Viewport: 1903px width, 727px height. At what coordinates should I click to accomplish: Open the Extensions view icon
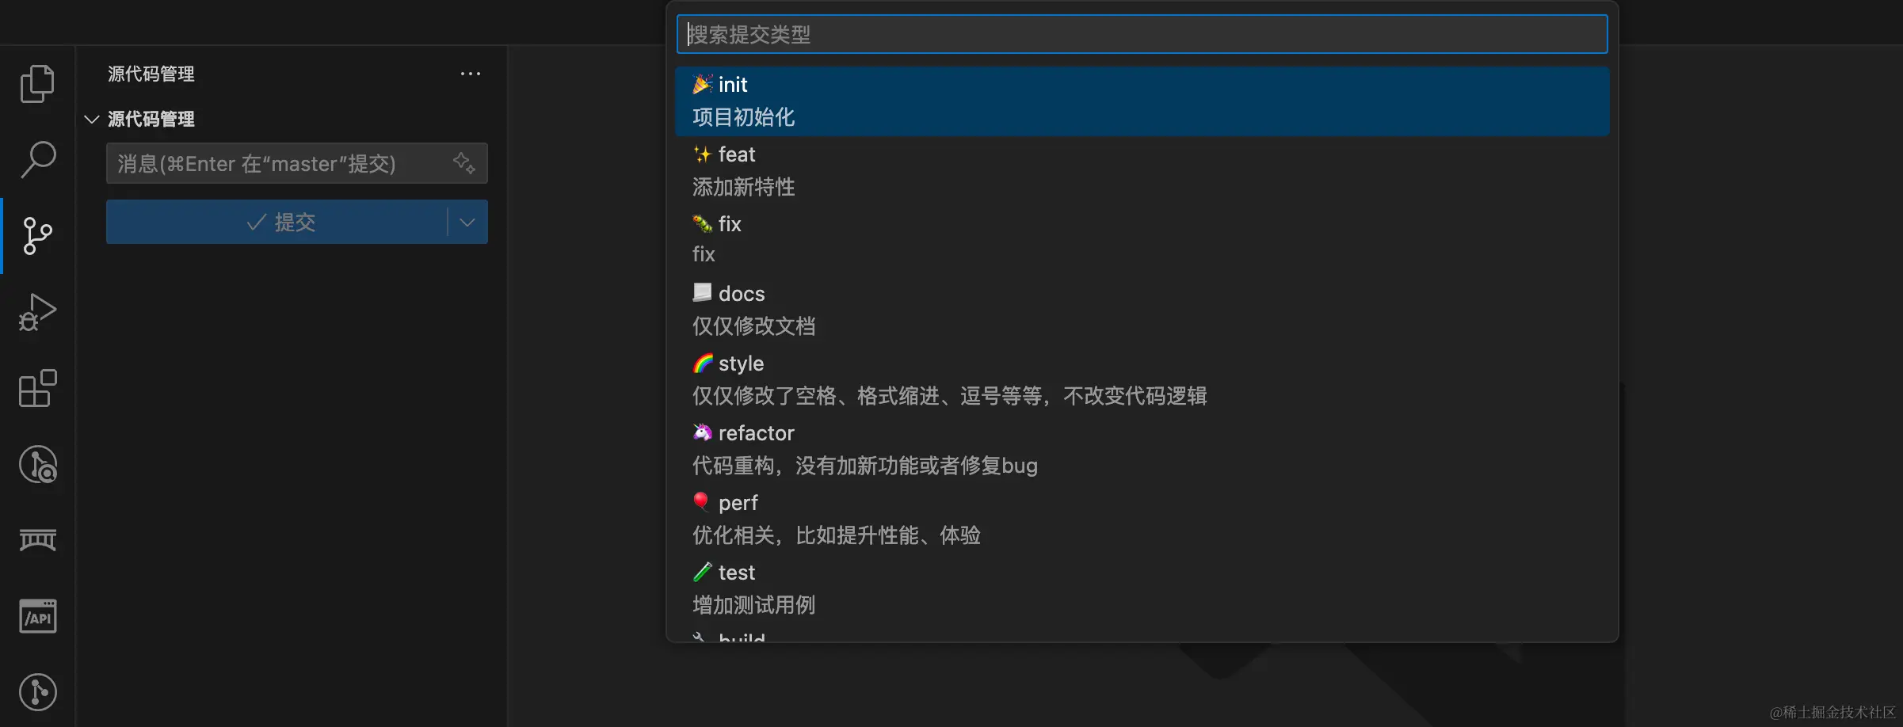pyautogui.click(x=37, y=387)
